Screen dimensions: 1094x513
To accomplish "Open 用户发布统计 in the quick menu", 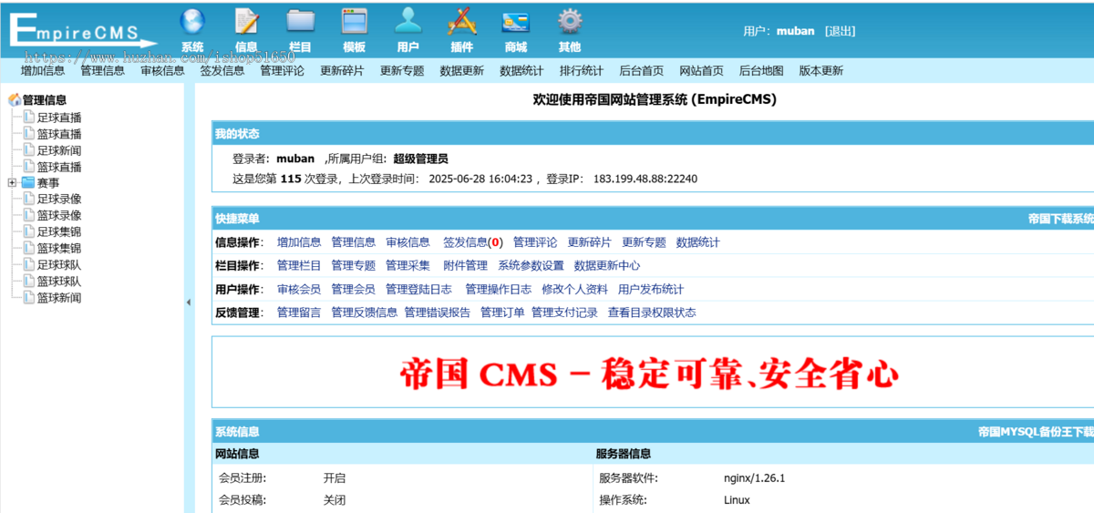I will [x=651, y=290].
